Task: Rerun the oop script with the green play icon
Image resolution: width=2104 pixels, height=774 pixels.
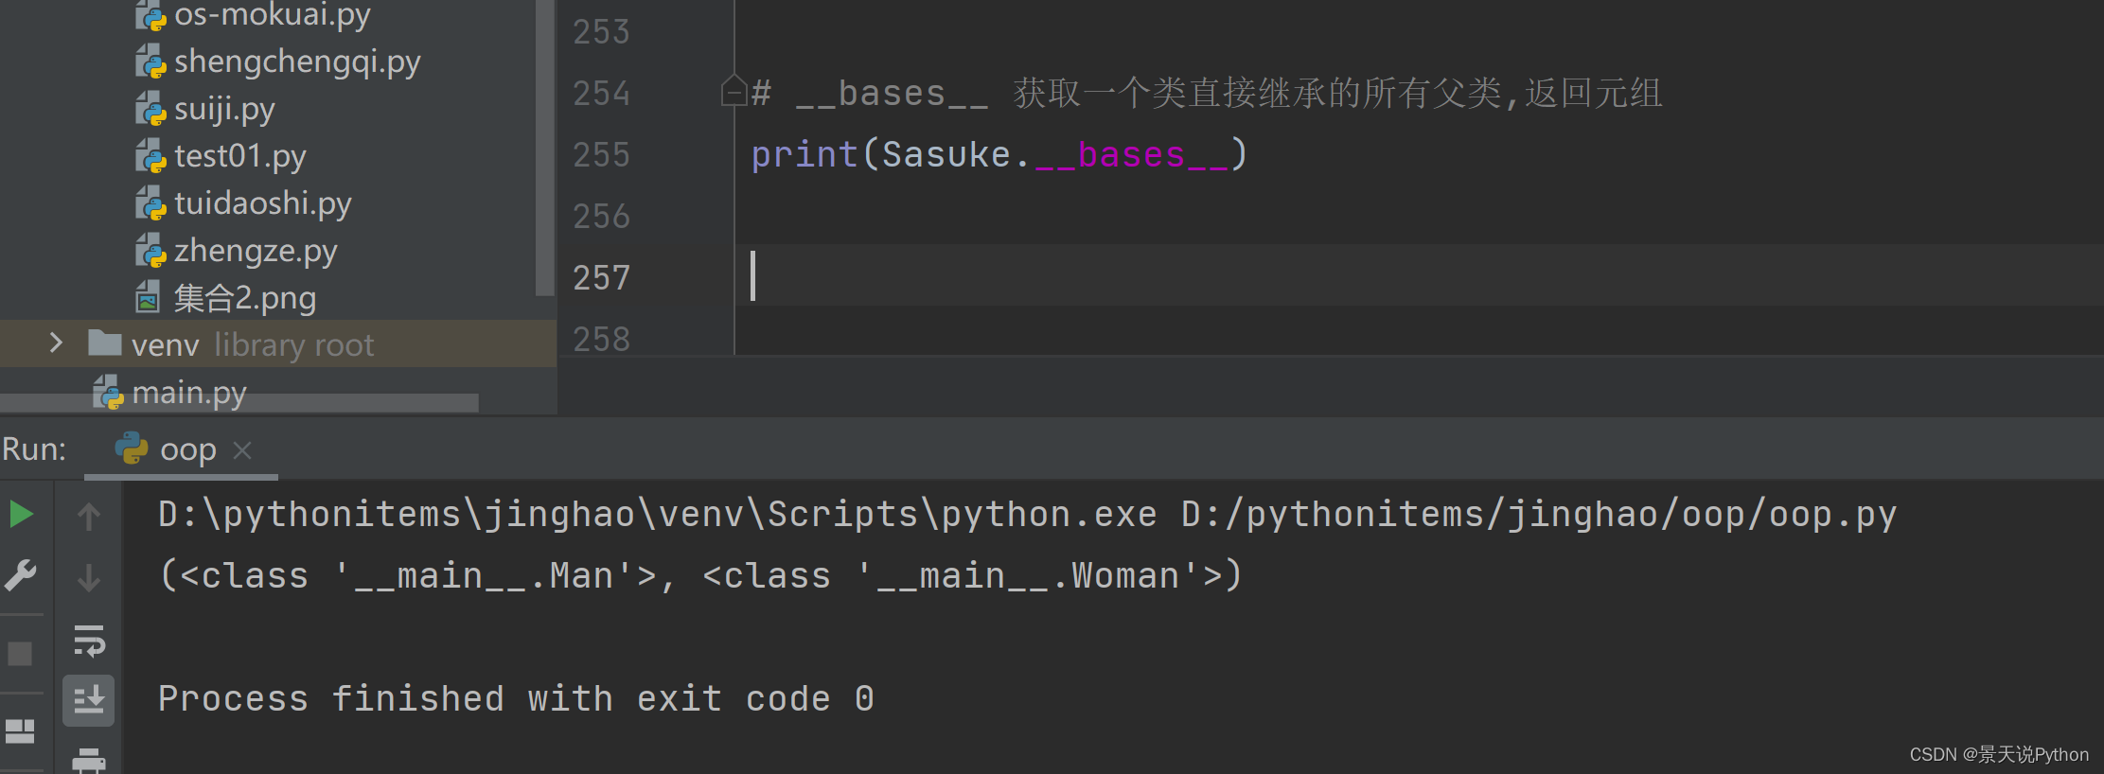Action: click(x=21, y=515)
